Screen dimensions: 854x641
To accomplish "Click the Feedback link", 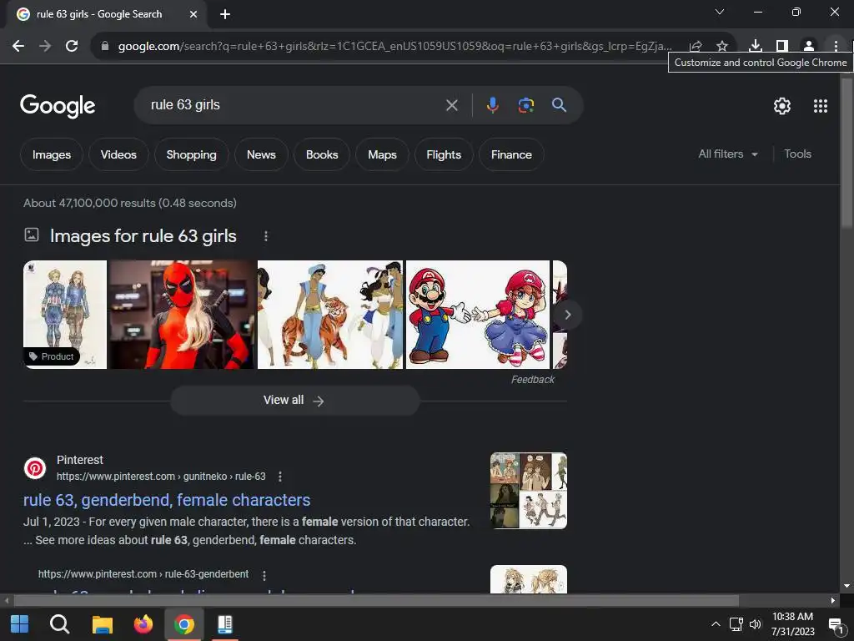I will pos(533,380).
